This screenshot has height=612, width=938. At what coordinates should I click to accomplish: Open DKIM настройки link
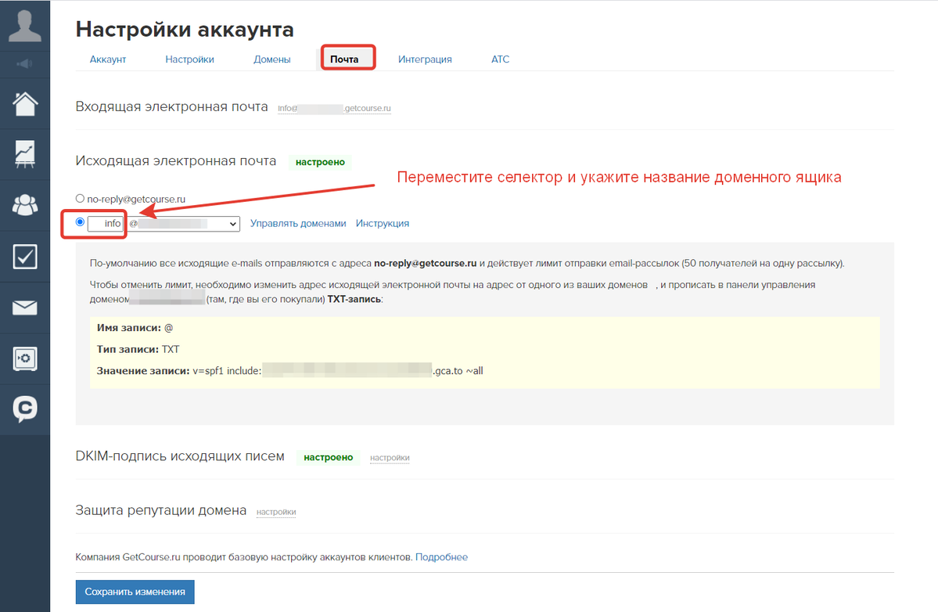click(390, 458)
